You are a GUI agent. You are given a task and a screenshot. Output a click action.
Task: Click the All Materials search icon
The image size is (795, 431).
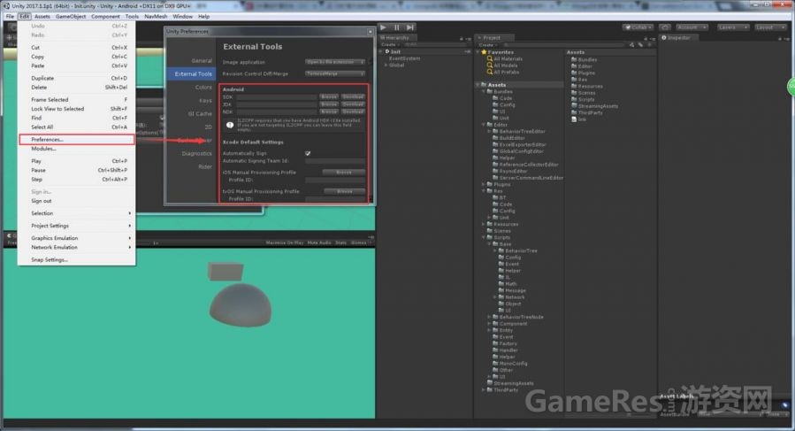pos(489,59)
